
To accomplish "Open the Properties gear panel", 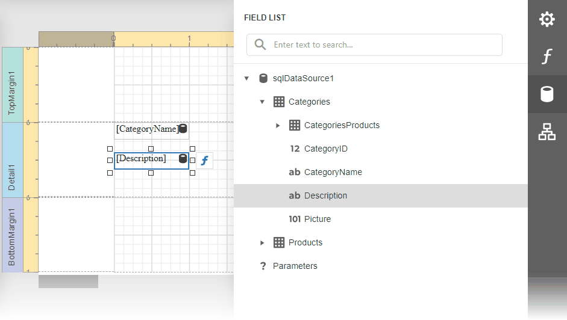I will coord(547,19).
